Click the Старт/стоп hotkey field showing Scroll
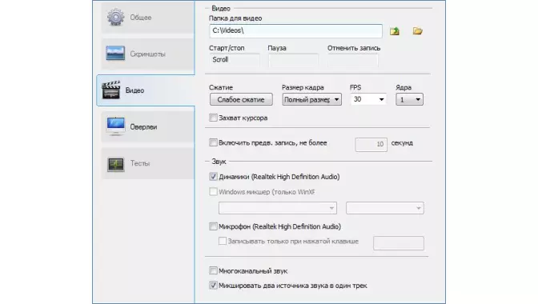Screen dimensions: 538x304 click(235, 60)
